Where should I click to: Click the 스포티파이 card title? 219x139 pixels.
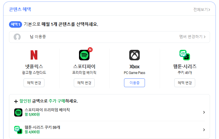(x=84, y=66)
